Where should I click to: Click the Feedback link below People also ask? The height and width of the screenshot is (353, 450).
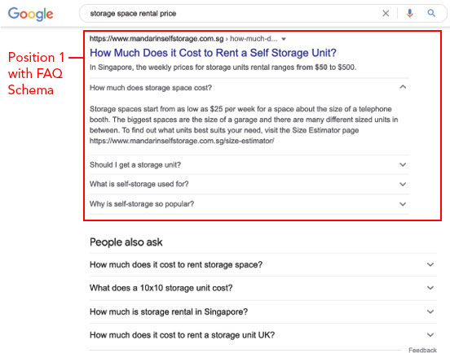click(422, 350)
